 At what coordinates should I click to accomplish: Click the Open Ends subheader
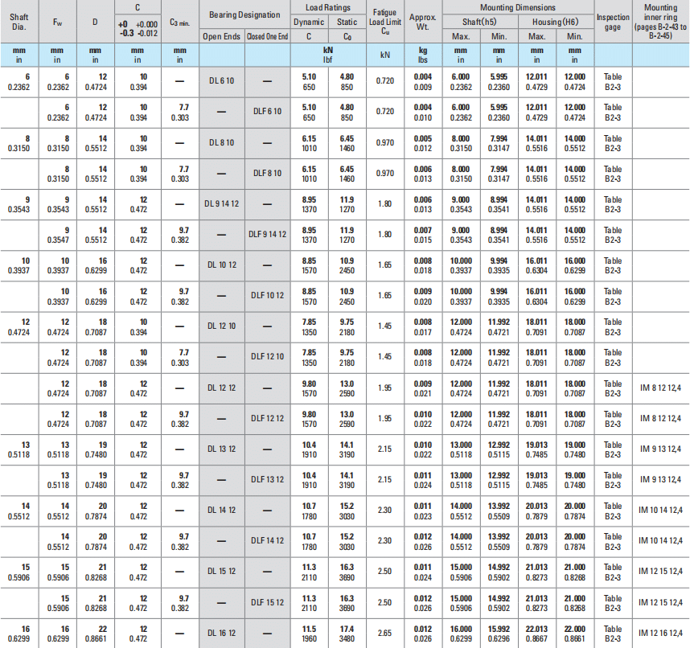pyautogui.click(x=222, y=37)
